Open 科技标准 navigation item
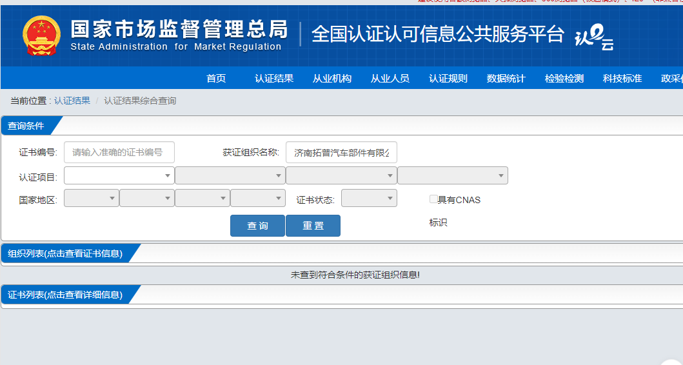Screen dimensions: 683x365 click(x=622, y=79)
